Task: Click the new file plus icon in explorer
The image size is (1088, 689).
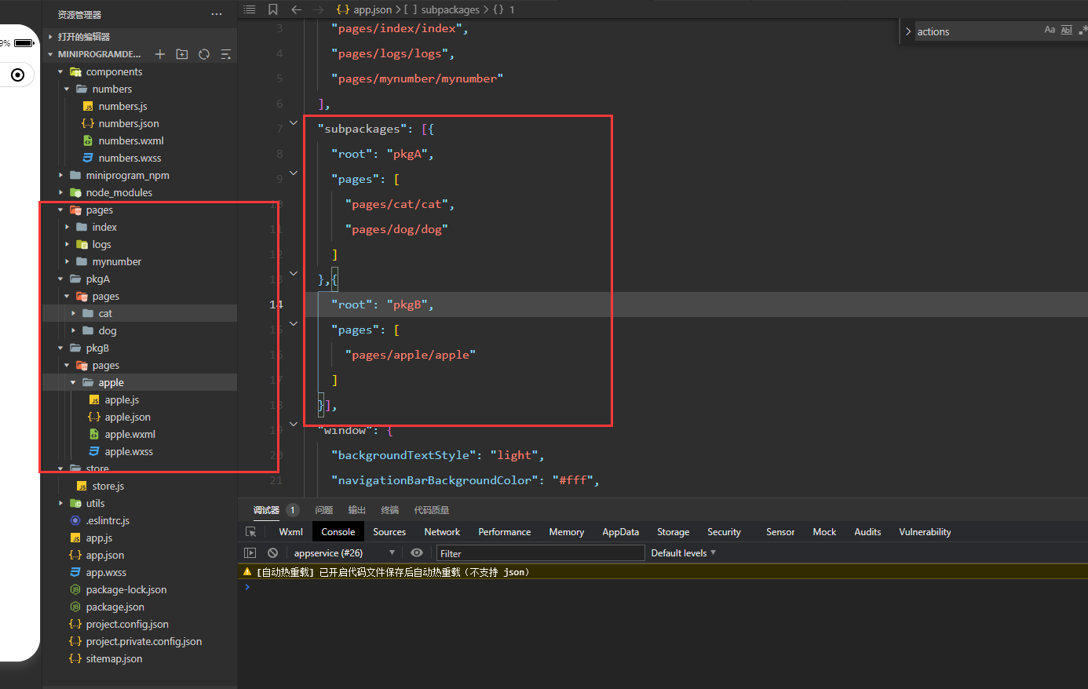Action: coord(160,54)
